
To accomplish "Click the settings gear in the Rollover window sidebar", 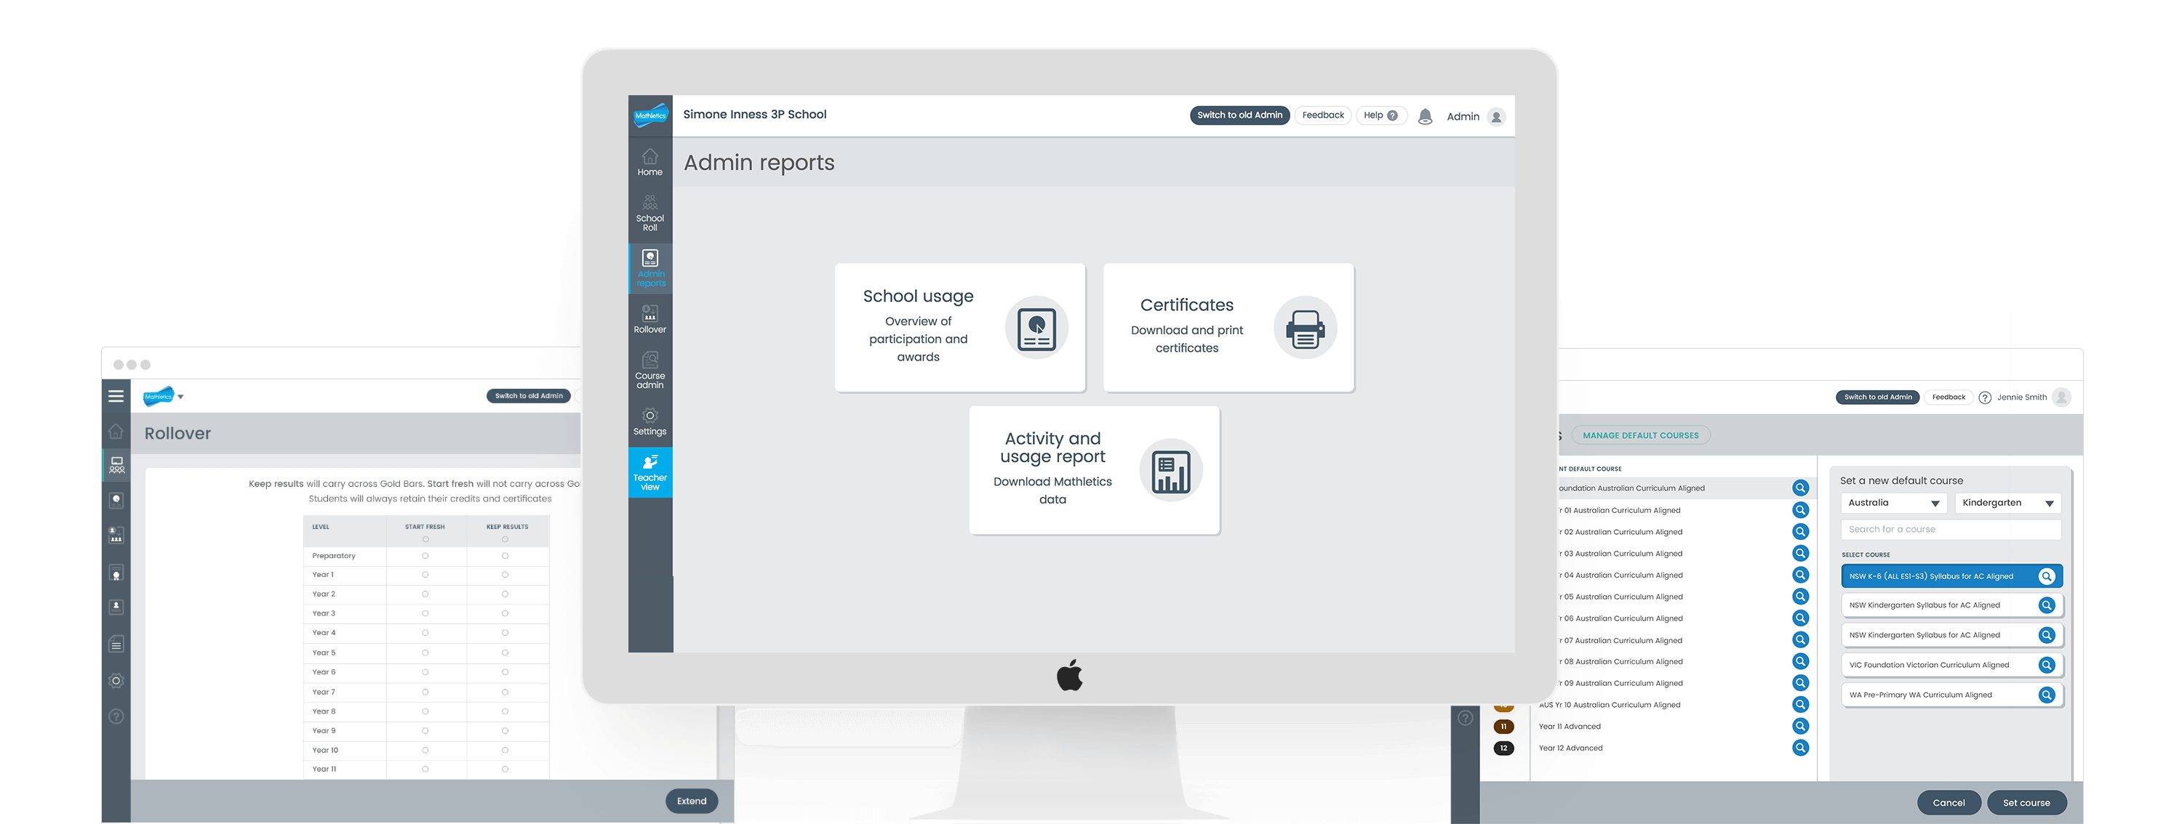I will click(x=116, y=681).
